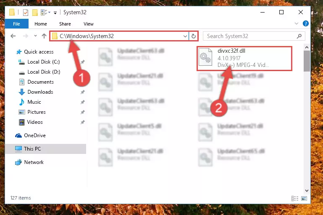
Task: Maximize the System32 window
Action: [281, 12]
